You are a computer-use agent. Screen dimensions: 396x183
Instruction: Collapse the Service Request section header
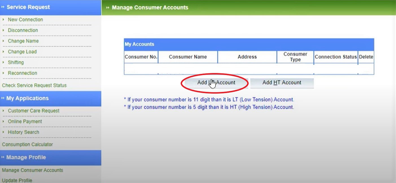[28, 7]
